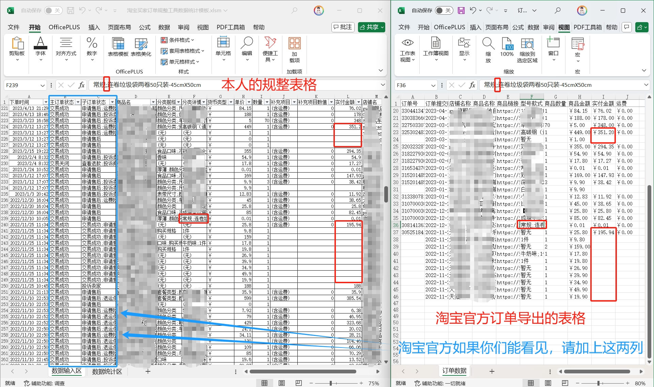654x387 pixels.
Task: Toggle AutoSave switch in right window
Action: (x=444, y=11)
